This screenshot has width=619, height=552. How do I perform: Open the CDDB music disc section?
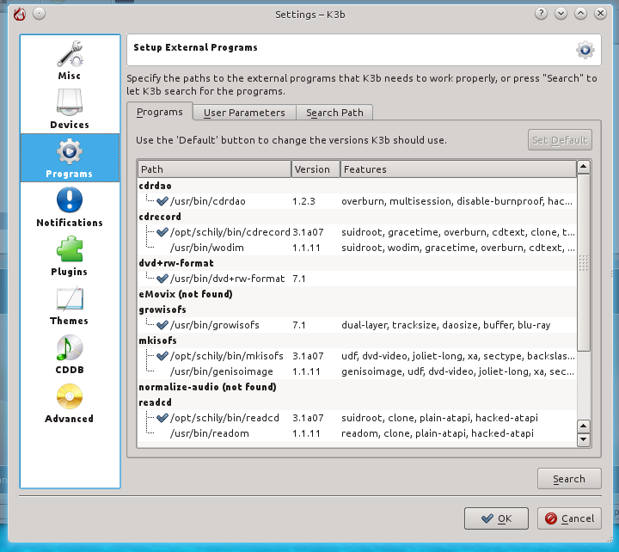tap(70, 353)
